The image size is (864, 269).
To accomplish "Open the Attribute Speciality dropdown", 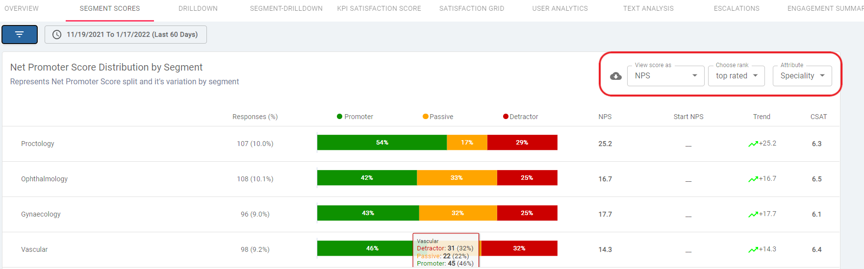I will pos(802,76).
